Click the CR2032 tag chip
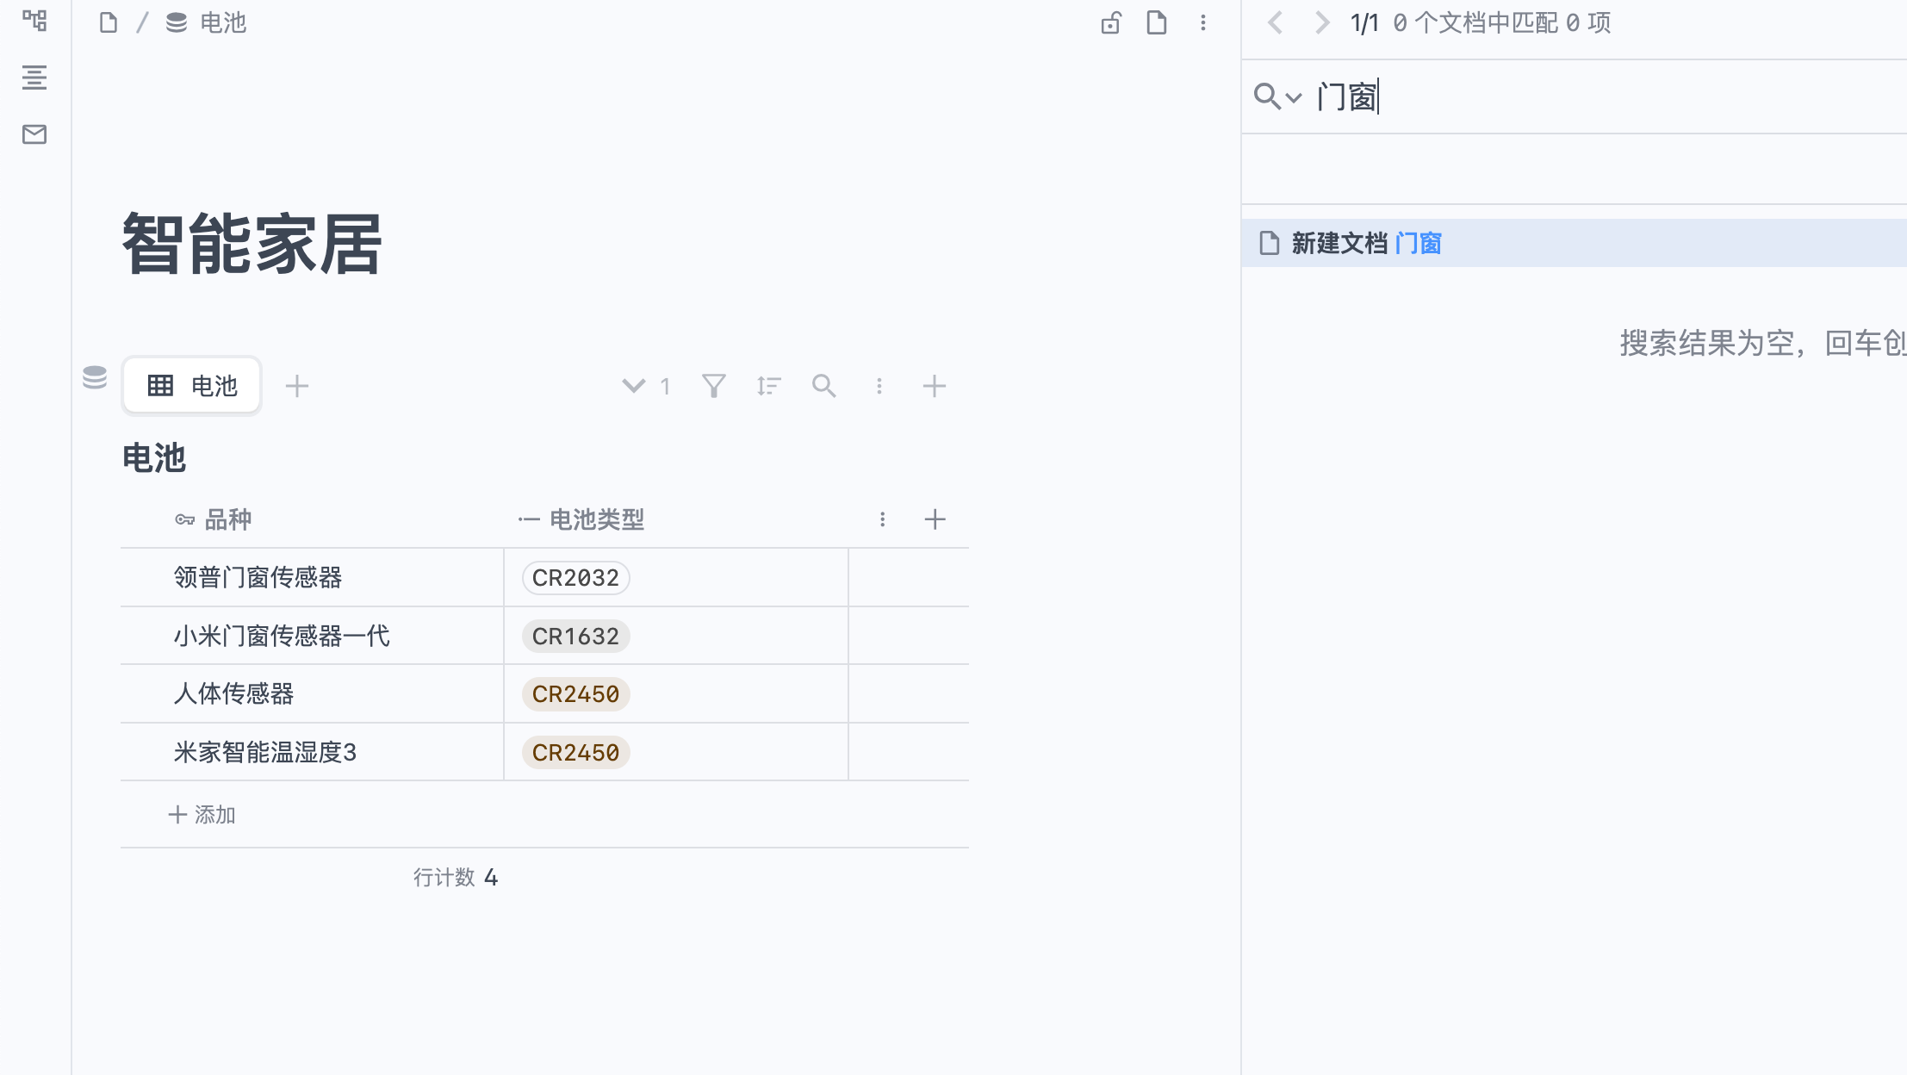 click(x=575, y=578)
